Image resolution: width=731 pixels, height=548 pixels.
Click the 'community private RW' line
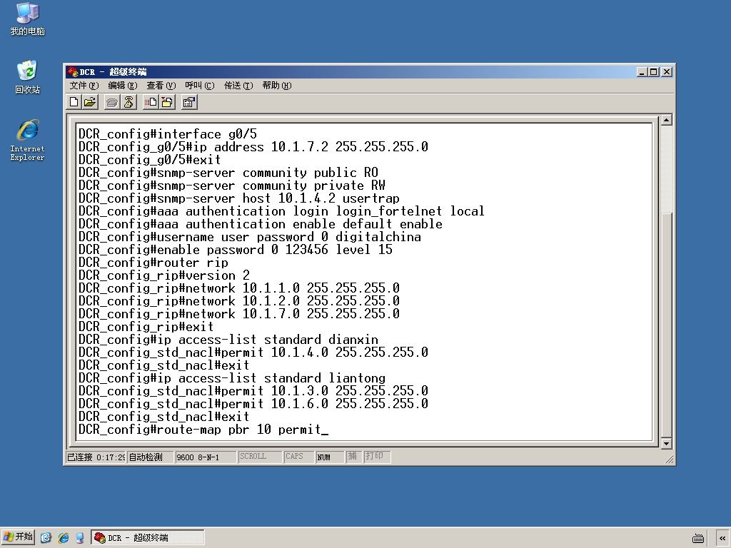pos(232,186)
